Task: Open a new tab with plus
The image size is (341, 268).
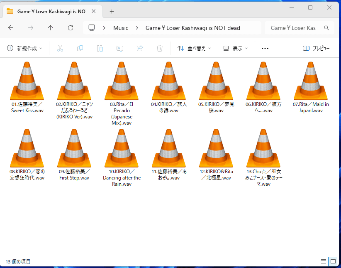Action: [x=112, y=11]
